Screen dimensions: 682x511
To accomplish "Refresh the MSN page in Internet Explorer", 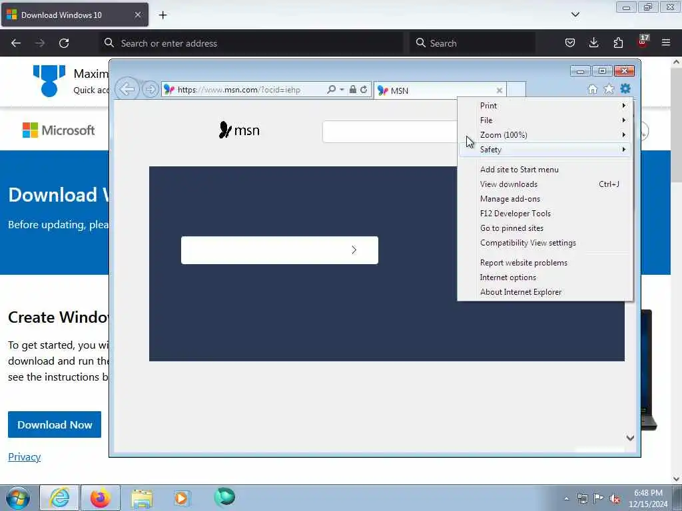I will point(364,90).
